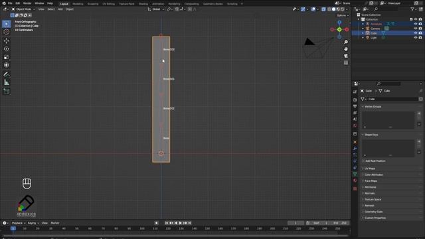Image resolution: width=425 pixels, height=239 pixels.
Task: Collapse the Shape Keys panel
Action: pyautogui.click(x=392, y=135)
